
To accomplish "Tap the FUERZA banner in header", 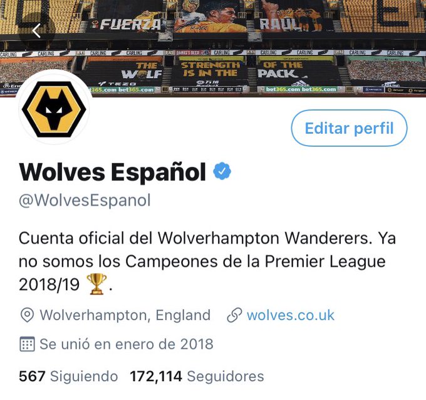I will tap(129, 24).
